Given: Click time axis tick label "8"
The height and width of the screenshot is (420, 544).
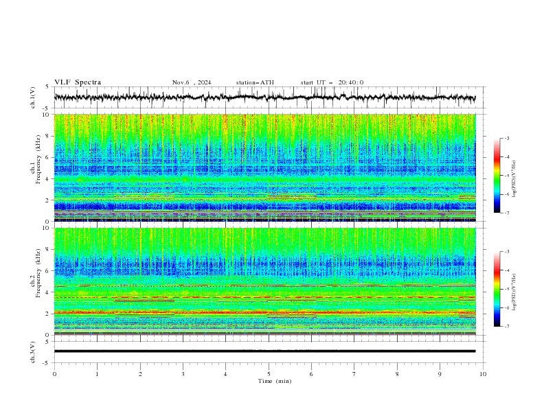Looking at the screenshot, I should click(397, 374).
